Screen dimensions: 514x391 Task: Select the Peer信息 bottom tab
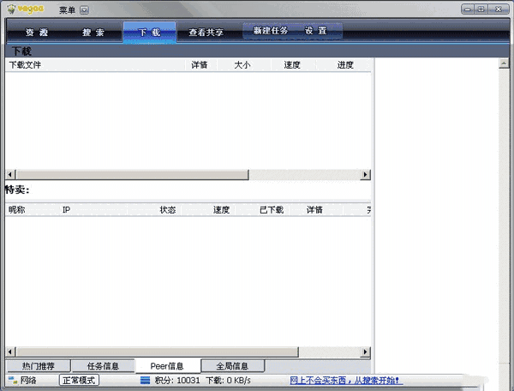pos(167,366)
